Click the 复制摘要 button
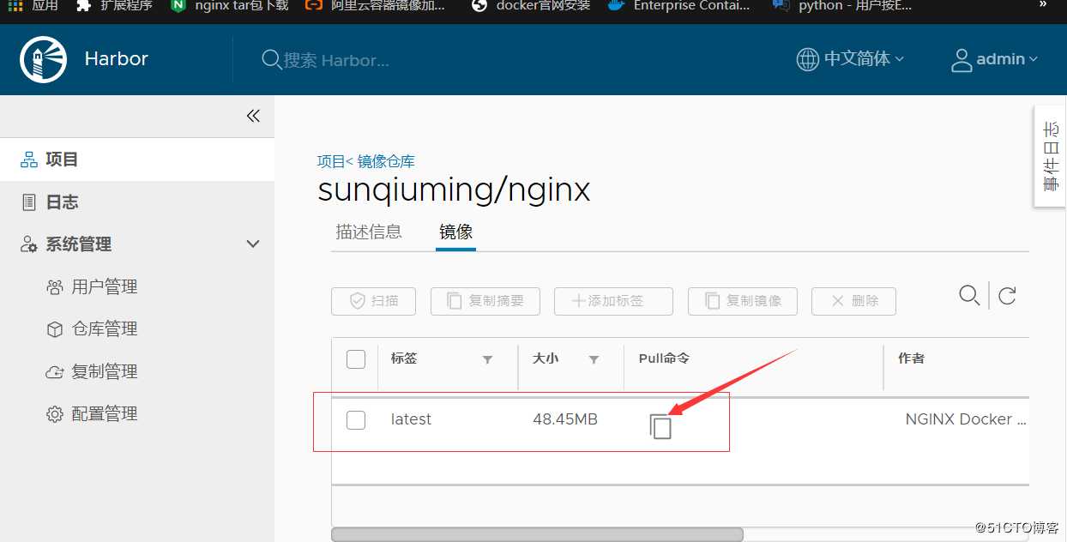This screenshot has width=1067, height=542. click(485, 301)
